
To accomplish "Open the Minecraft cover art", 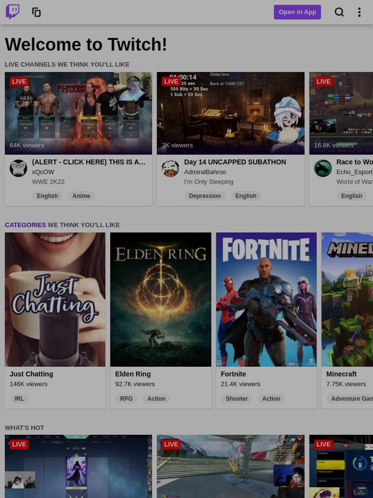I will tap(347, 300).
